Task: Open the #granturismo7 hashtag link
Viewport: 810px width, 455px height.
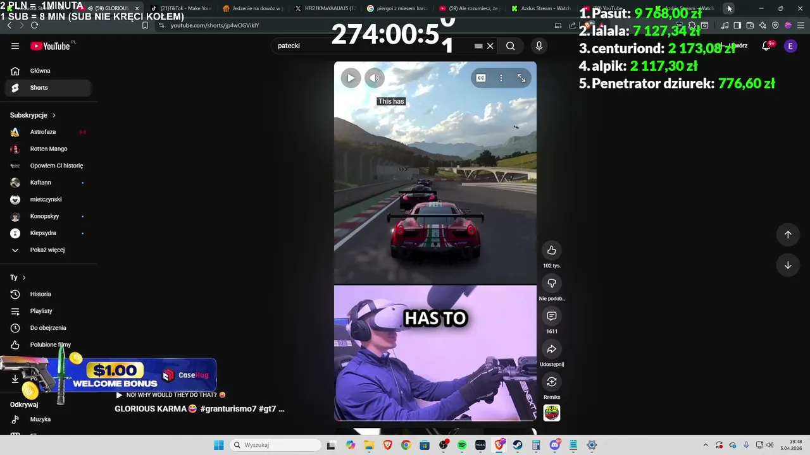Action: (228, 409)
